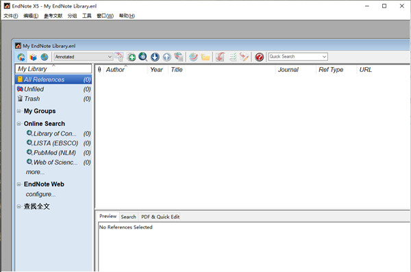Collapse the 查找全文 section

19,207
